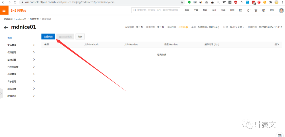
Task: Open the mdnice01 breadcrumb link
Action: point(21,19)
